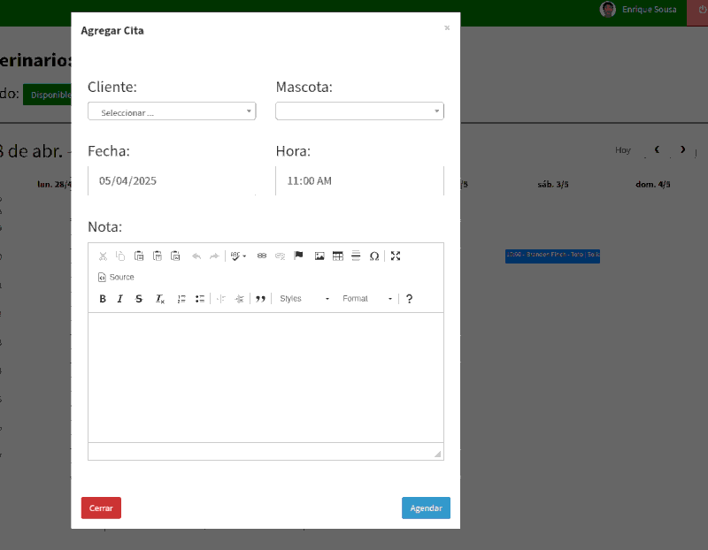Insert a numbered list
The image size is (708, 550).
tap(181, 299)
